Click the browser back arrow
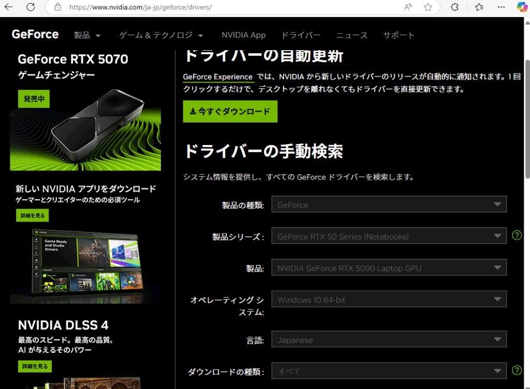This screenshot has width=530, height=389. (x=8, y=7)
